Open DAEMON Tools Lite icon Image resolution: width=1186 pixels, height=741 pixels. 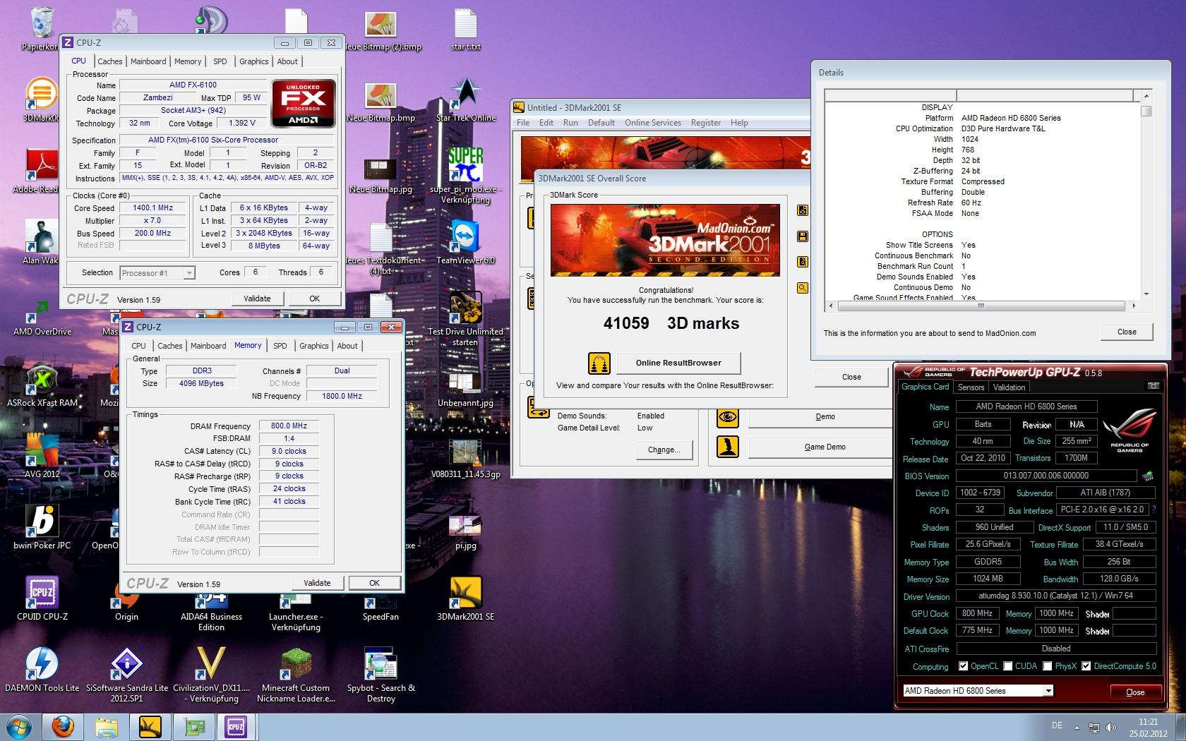pyautogui.click(x=42, y=669)
